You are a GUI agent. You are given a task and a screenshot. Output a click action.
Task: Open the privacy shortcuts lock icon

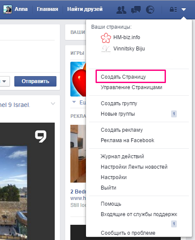tap(173, 10)
